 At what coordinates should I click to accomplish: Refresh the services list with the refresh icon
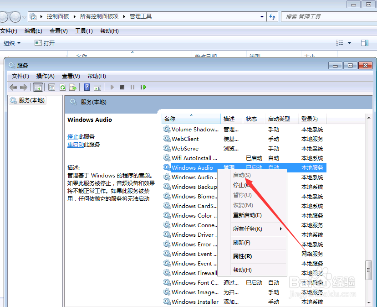[x=62, y=87]
